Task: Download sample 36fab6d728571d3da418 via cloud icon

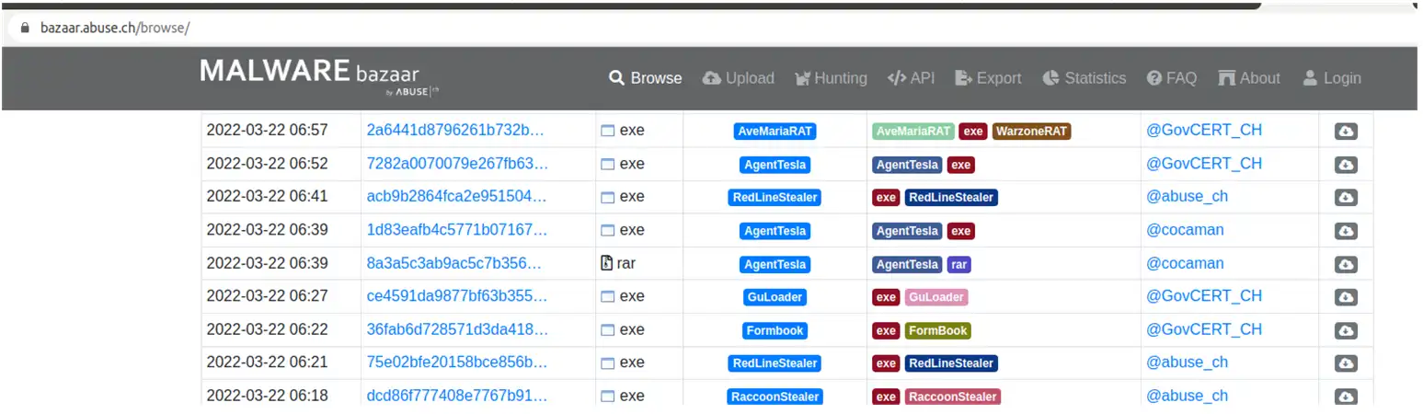Action: coord(1346,330)
